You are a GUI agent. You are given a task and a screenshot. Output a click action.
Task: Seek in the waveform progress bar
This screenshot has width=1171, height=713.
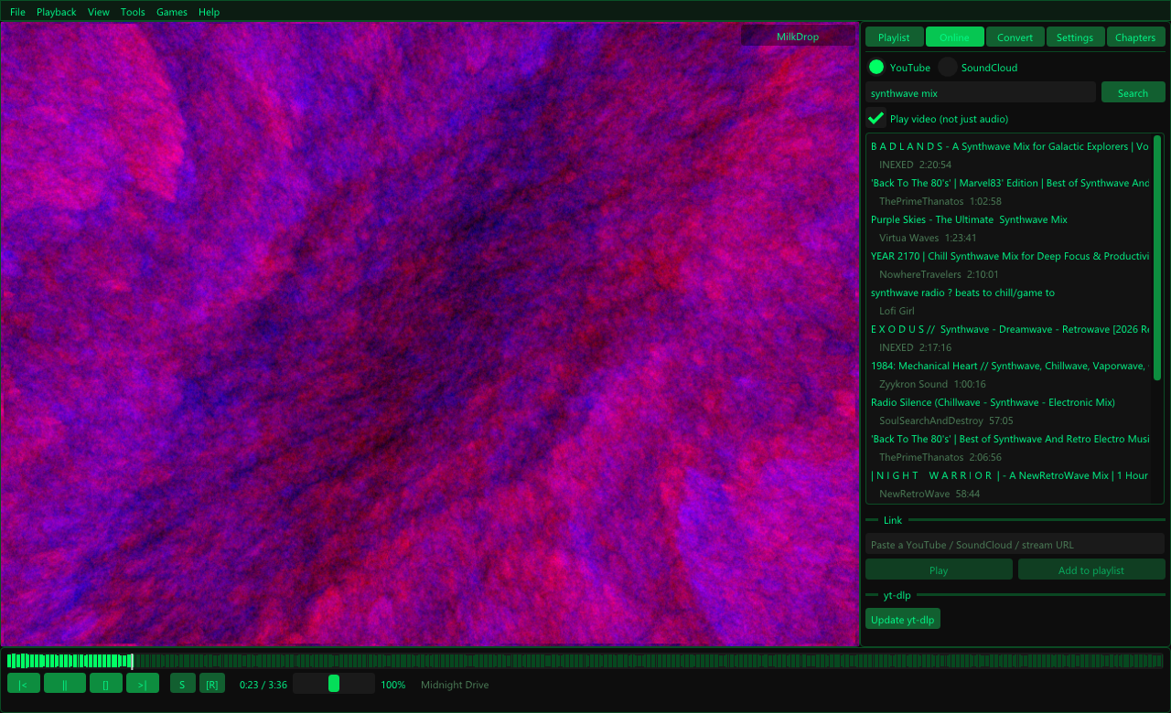coord(585,660)
